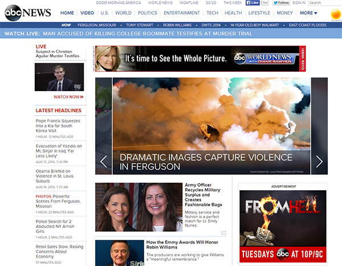The height and width of the screenshot is (266, 342).
Task: Click the Twitter Follow button
Action: point(281,3)
